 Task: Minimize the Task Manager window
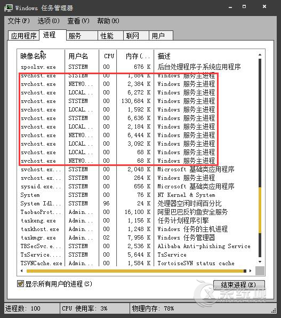tap(230, 7)
